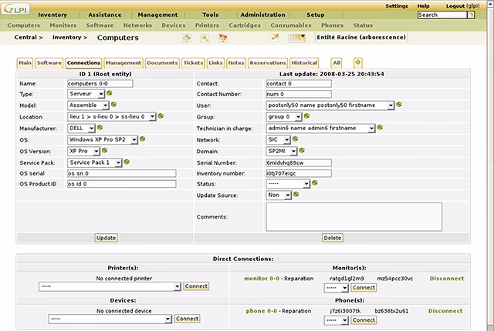The image size is (494, 331).
Task: Open the All tab
Action: pyautogui.click(x=337, y=63)
